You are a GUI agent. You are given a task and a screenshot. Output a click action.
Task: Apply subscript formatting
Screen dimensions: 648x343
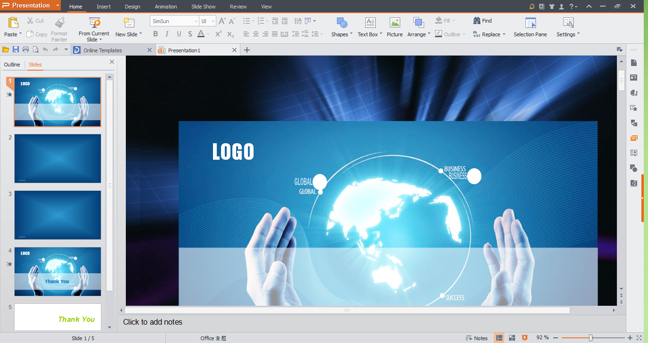click(x=230, y=34)
